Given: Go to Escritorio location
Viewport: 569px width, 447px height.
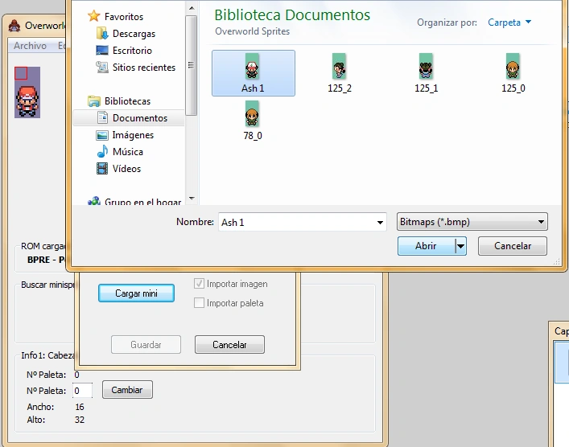Looking at the screenshot, I should tap(132, 50).
